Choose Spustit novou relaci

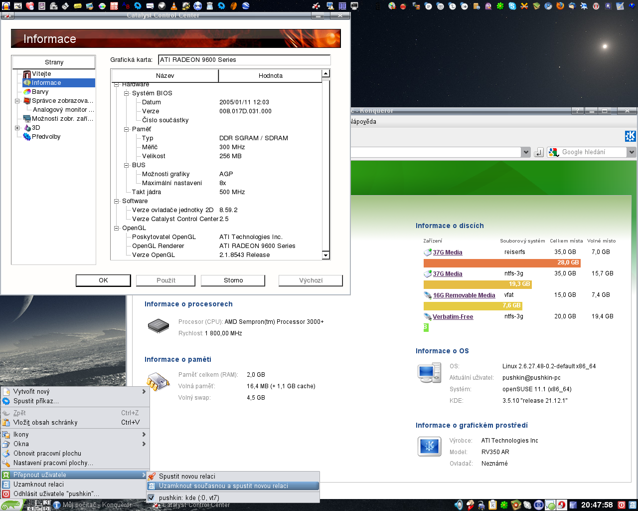(233, 477)
